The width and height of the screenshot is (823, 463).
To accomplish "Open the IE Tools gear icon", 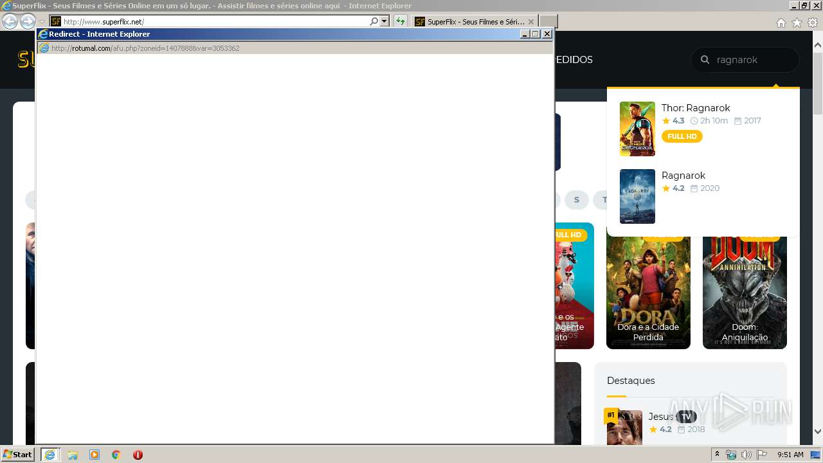I will [x=813, y=23].
